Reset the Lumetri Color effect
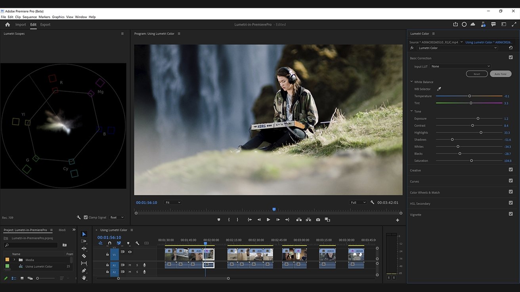 click(x=511, y=48)
